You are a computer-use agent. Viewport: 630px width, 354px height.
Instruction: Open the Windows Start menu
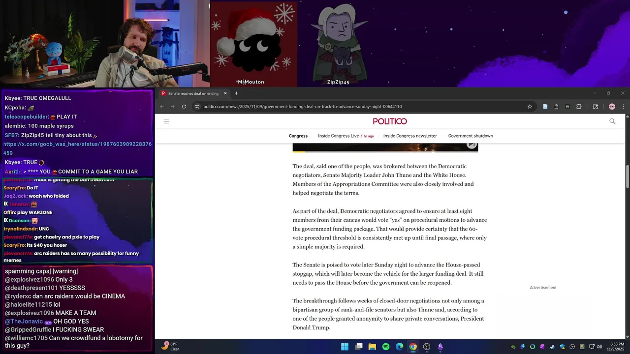tap(345, 347)
